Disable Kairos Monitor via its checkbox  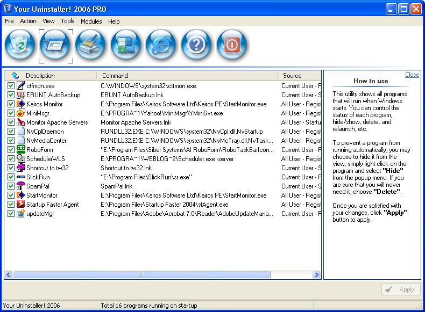tap(11, 104)
